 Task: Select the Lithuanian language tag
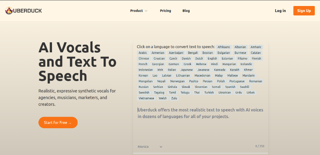pyautogui.click(x=183, y=76)
